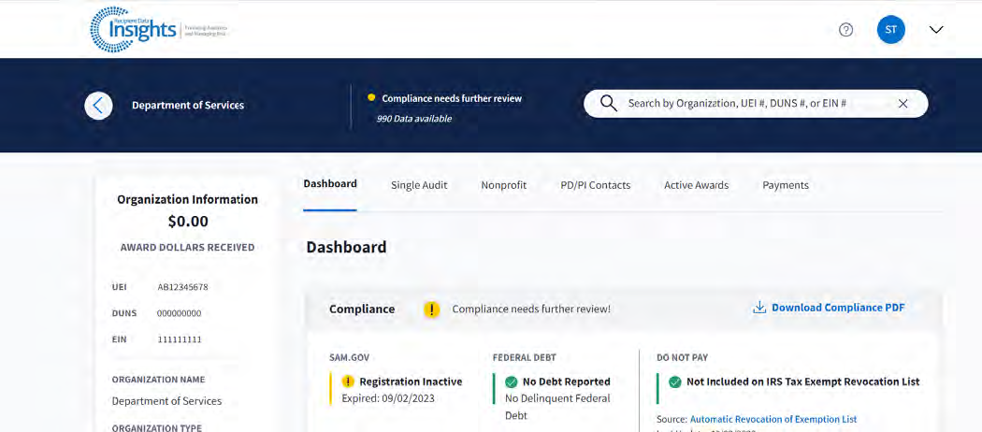Type in the organization search box
The height and width of the screenshot is (432, 982).
(x=739, y=104)
